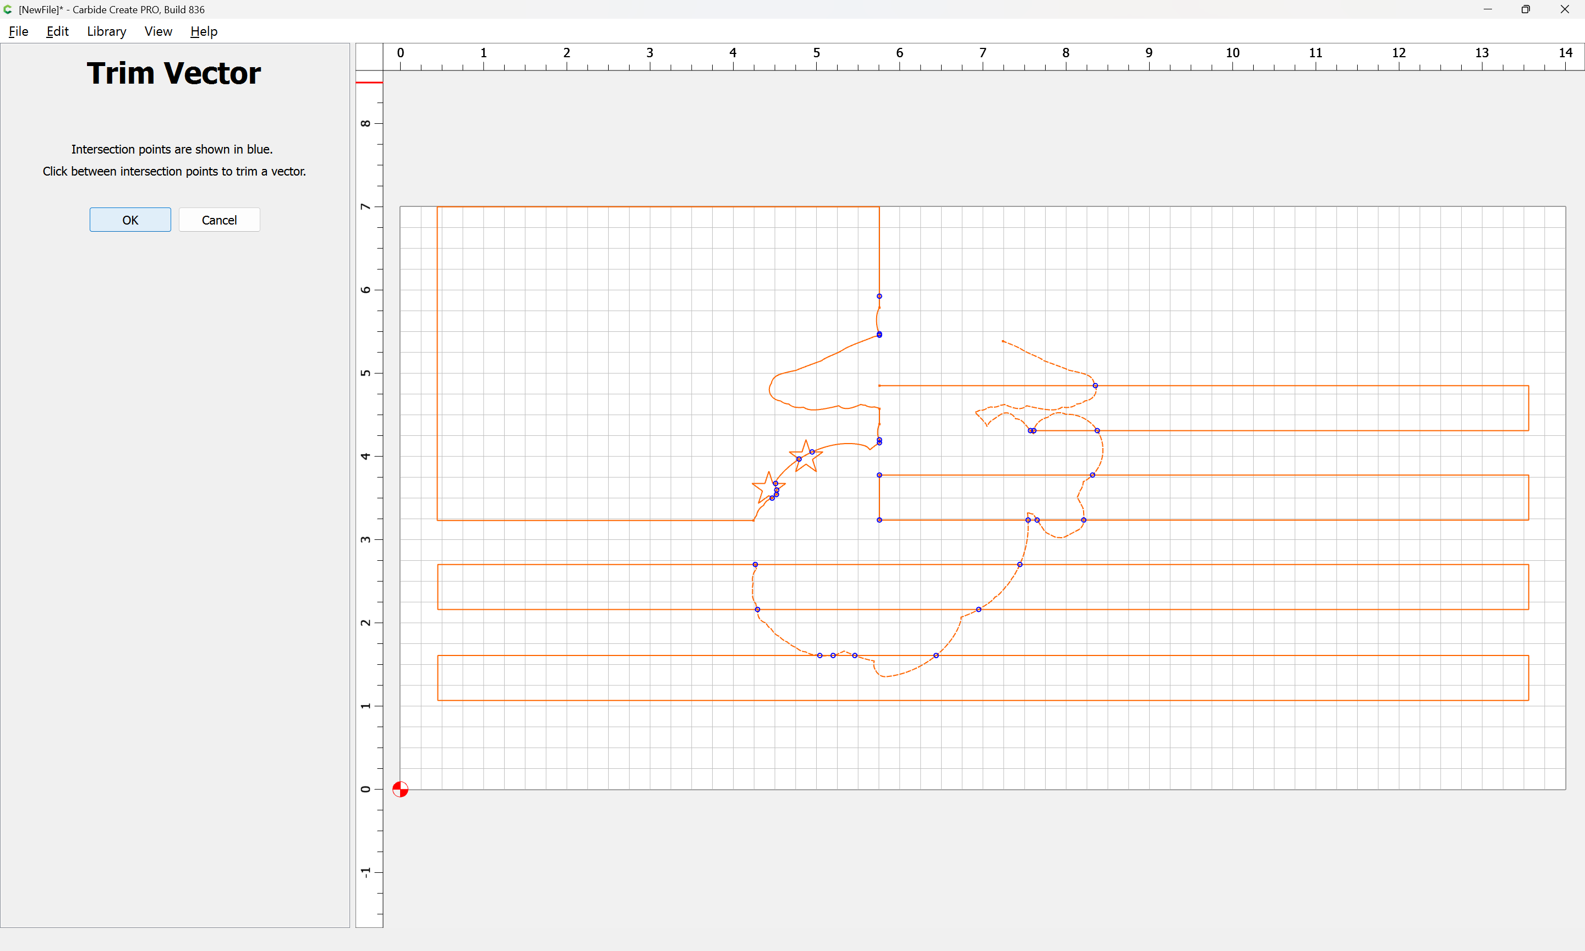The image size is (1585, 951).
Task: Click the Carbide Create title bar icon
Action: (x=8, y=9)
